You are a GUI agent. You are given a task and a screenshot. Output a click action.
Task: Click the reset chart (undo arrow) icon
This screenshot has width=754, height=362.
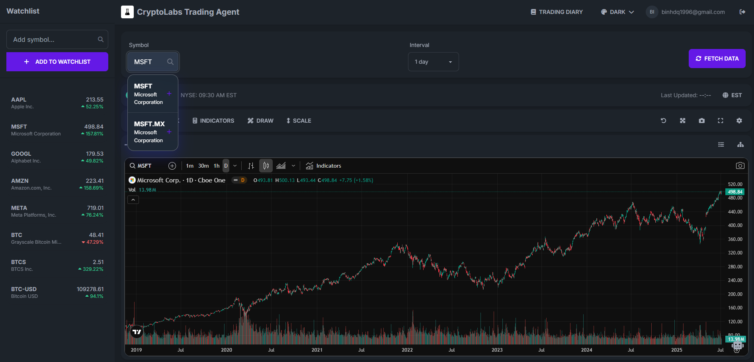[663, 121]
